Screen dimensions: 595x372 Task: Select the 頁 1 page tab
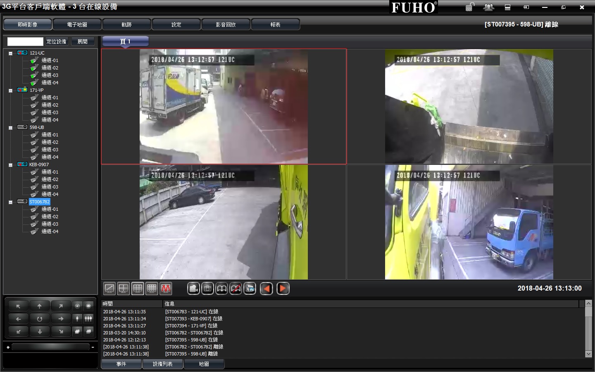click(x=125, y=41)
